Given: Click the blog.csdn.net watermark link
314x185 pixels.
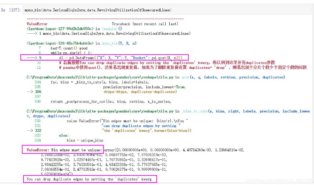Looking at the screenshot, I should coord(279,180).
